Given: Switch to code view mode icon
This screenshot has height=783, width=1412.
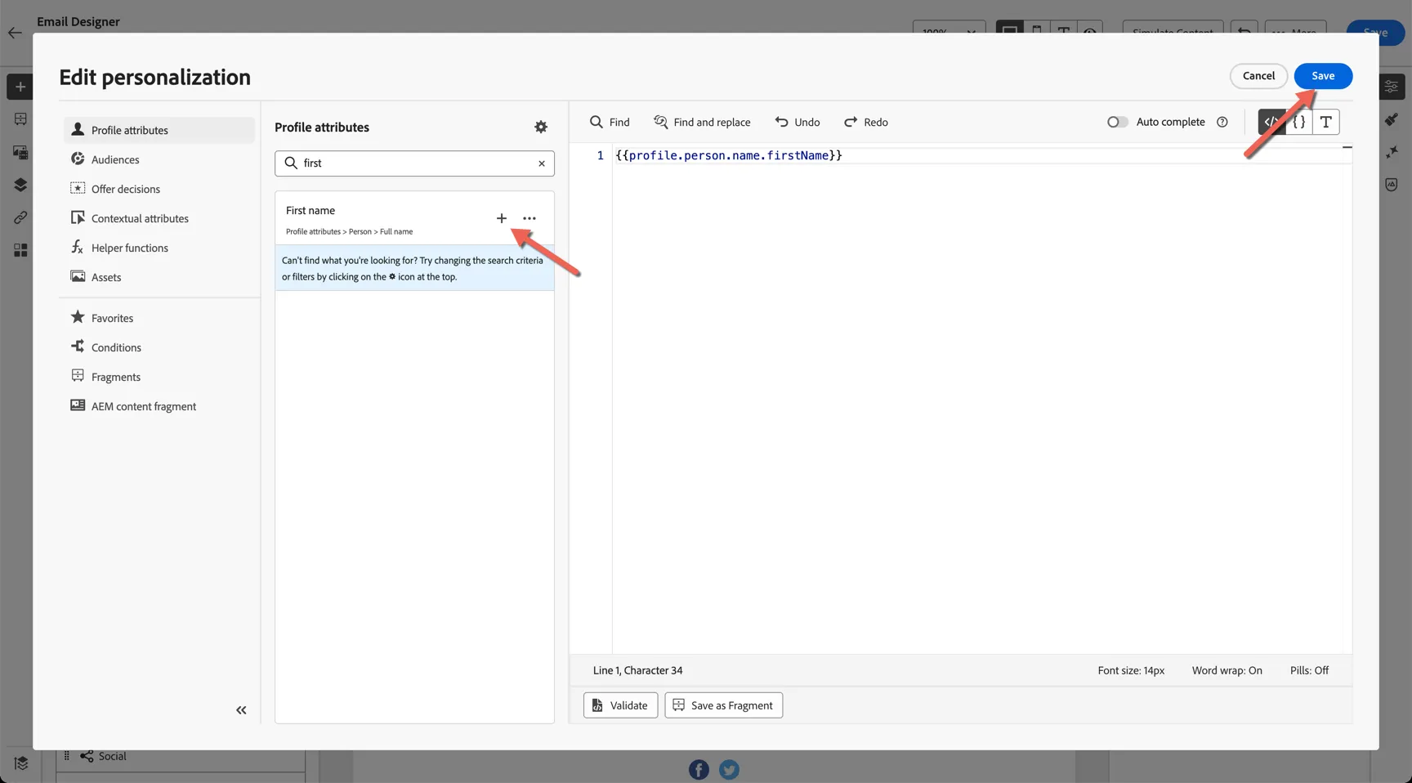Looking at the screenshot, I should (x=1271, y=122).
